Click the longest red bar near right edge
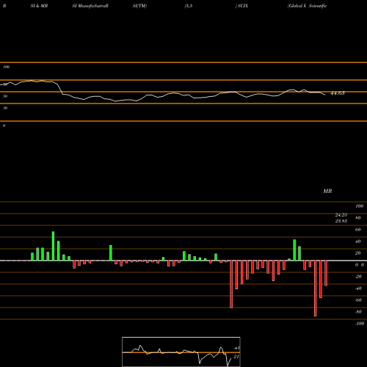Screen dimensions: 367x367 click(316, 288)
